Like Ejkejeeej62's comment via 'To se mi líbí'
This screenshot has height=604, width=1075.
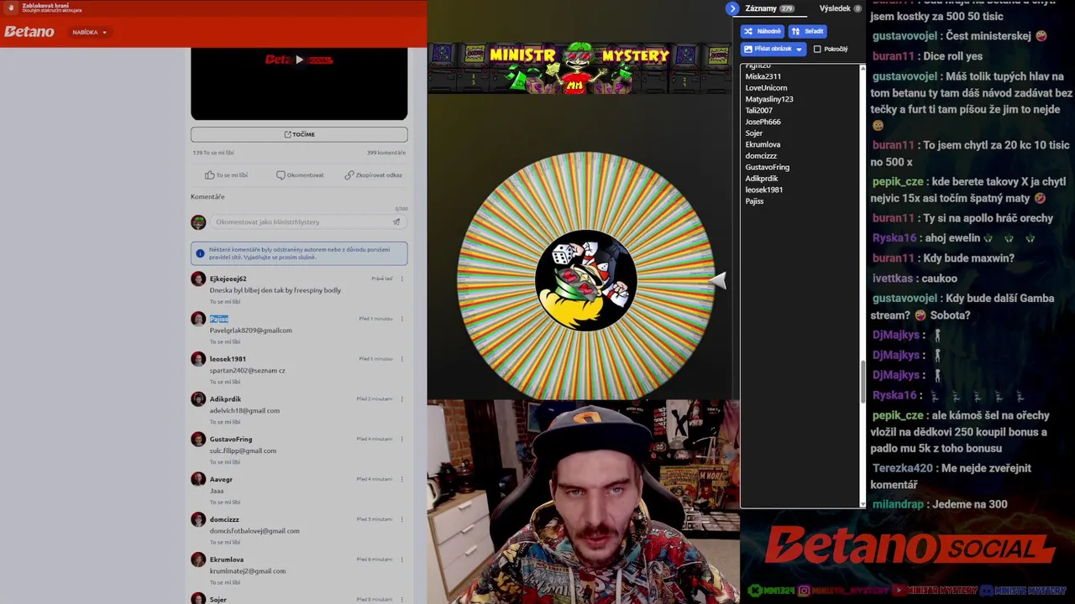pyautogui.click(x=225, y=302)
